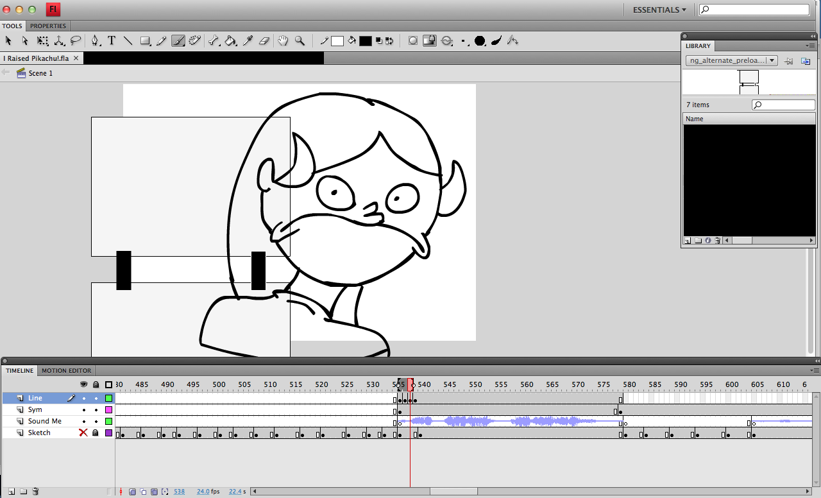Image resolution: width=821 pixels, height=498 pixels.
Task: Toggle Object Drawing mode
Action: [413, 41]
